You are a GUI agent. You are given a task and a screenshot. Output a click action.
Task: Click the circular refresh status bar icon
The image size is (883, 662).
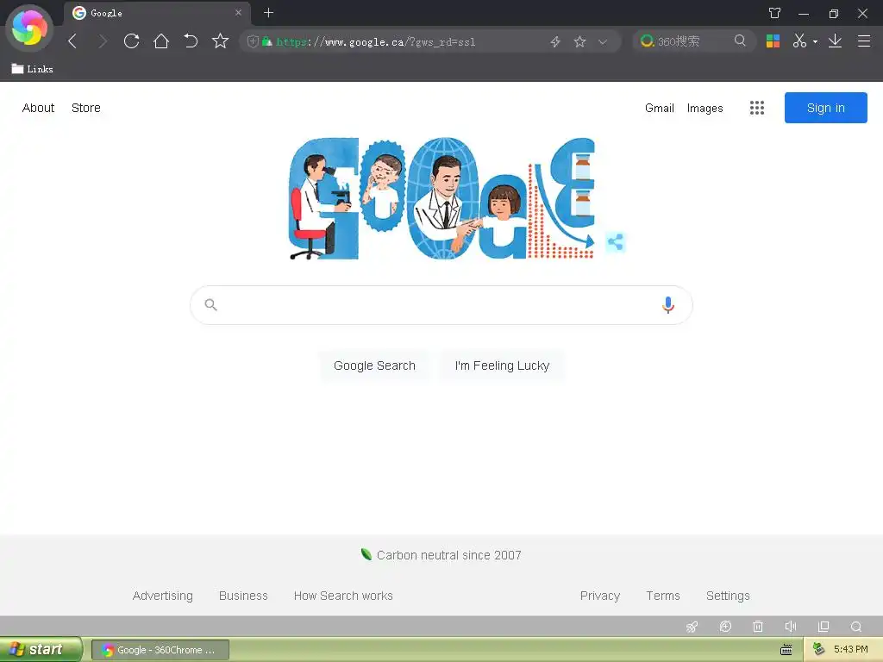[x=725, y=627]
